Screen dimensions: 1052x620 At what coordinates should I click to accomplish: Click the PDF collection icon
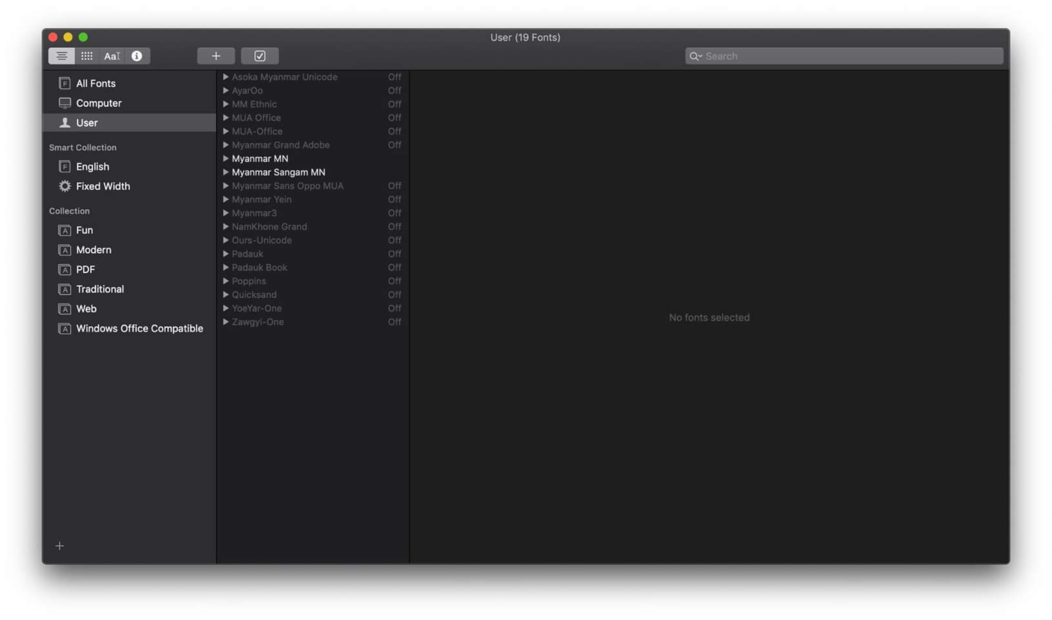(x=65, y=269)
